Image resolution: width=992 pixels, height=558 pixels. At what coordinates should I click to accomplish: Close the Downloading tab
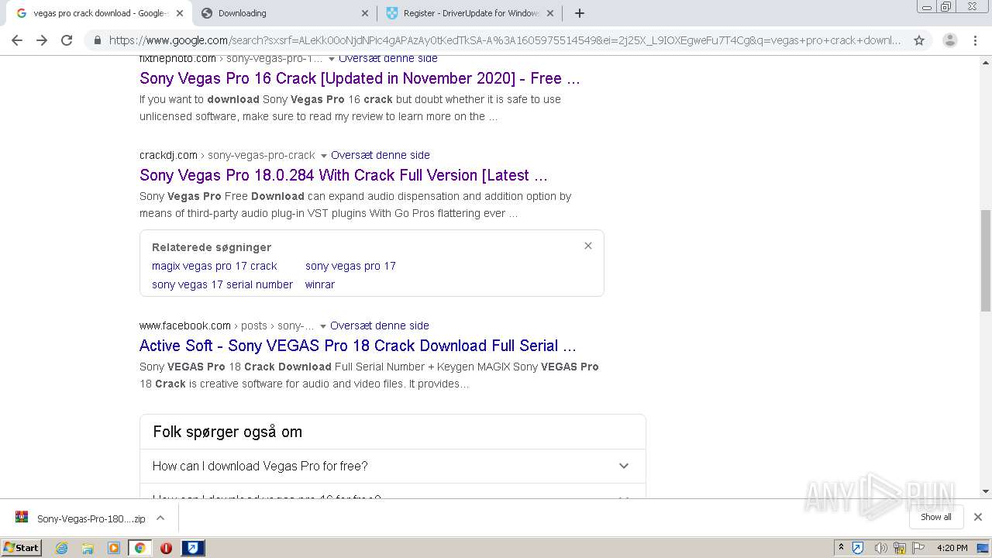[x=365, y=13]
